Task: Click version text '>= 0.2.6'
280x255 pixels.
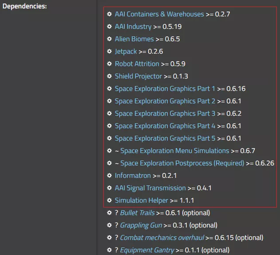Action: click(151, 51)
